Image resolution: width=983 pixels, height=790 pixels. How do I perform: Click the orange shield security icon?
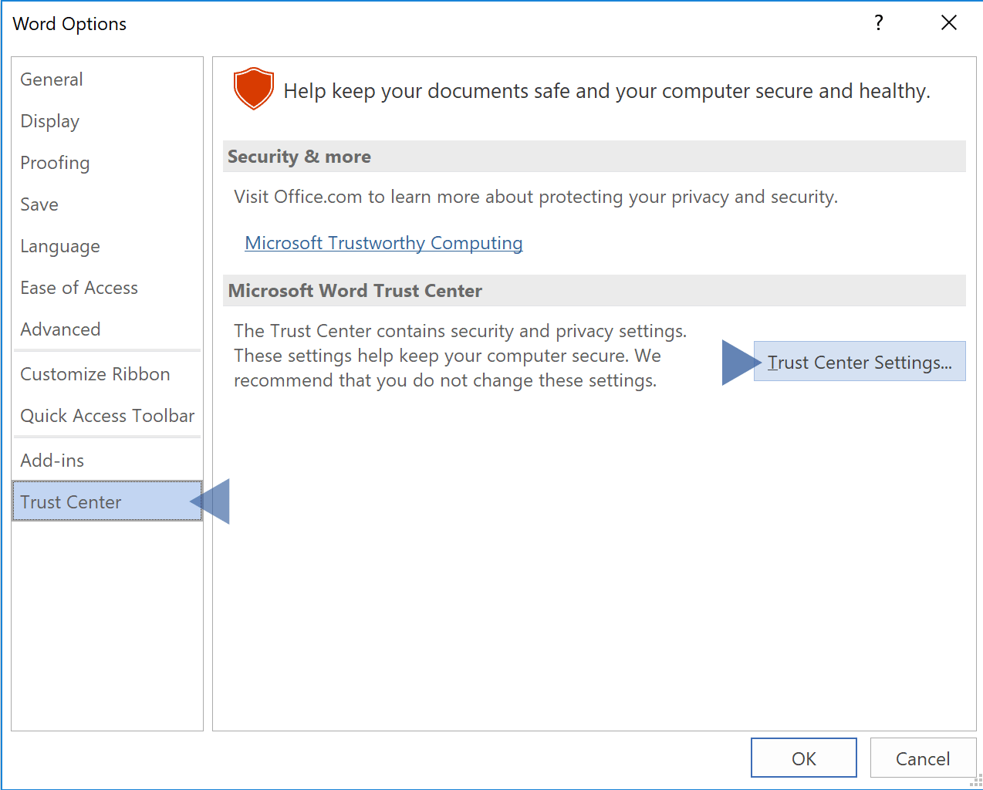pos(253,89)
